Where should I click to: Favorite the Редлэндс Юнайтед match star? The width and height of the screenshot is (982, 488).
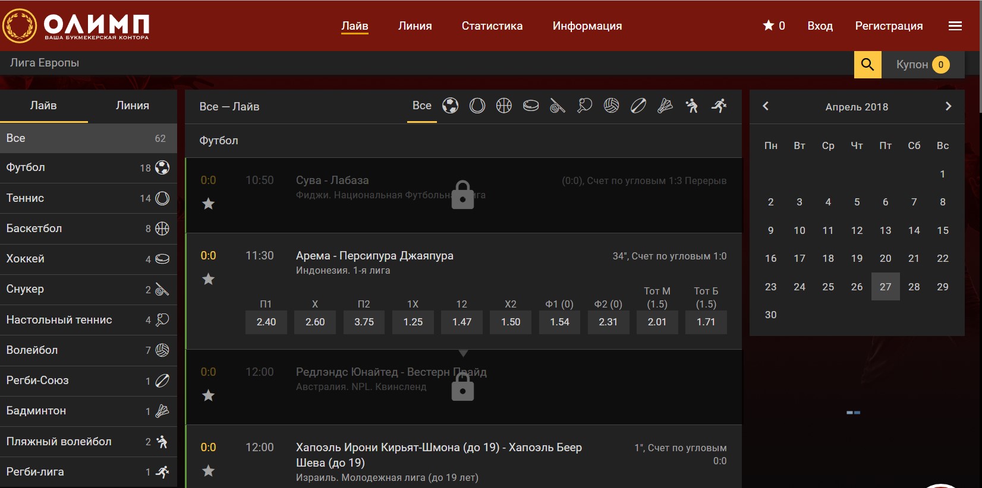pos(208,395)
